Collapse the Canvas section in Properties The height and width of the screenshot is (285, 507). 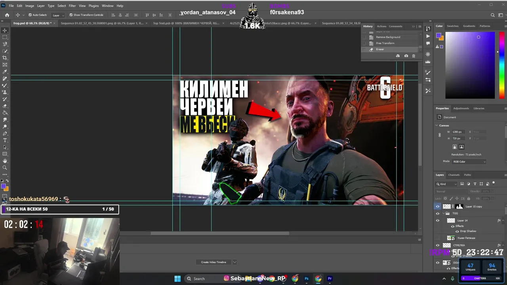(x=437, y=125)
